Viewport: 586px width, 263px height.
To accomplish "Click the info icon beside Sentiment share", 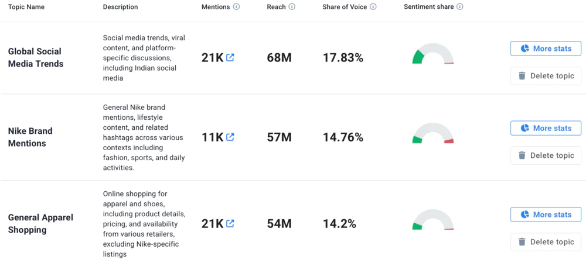I will (x=460, y=7).
